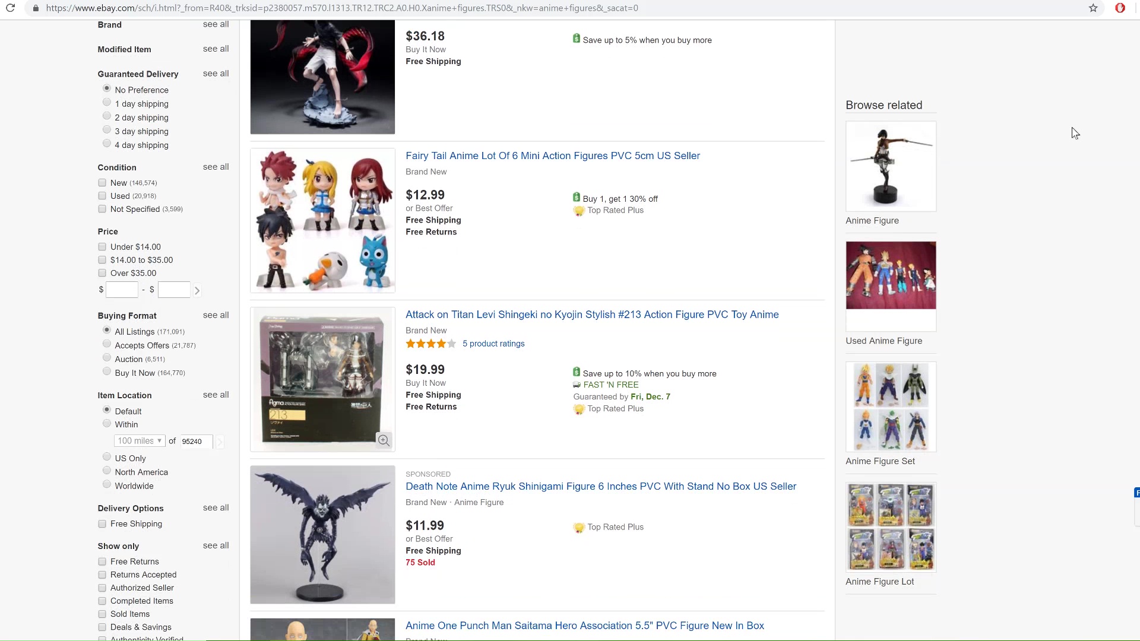Viewport: 1140px width, 641px height.
Task: Bookmark this page with the star icon
Action: [x=1093, y=8]
